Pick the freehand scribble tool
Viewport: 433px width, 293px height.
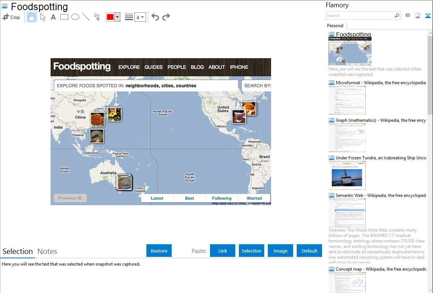[x=97, y=17]
